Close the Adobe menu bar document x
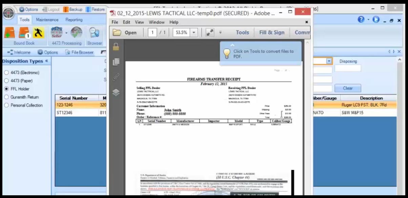This screenshot has height=198, width=408. pos(307,22)
